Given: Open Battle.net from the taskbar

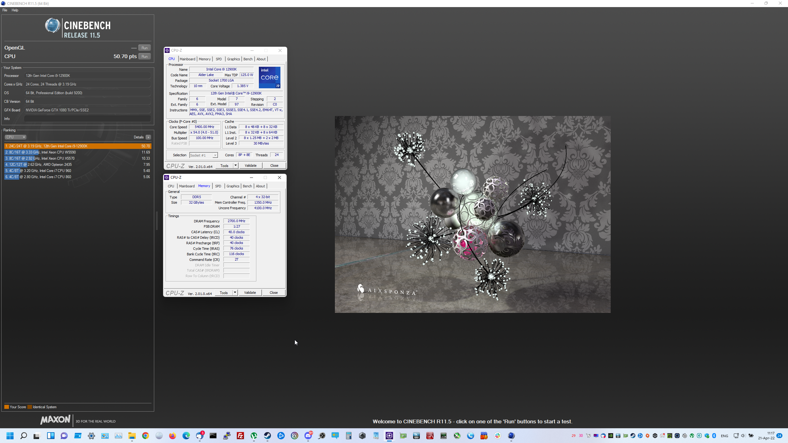Looking at the screenshot, I should [281, 436].
